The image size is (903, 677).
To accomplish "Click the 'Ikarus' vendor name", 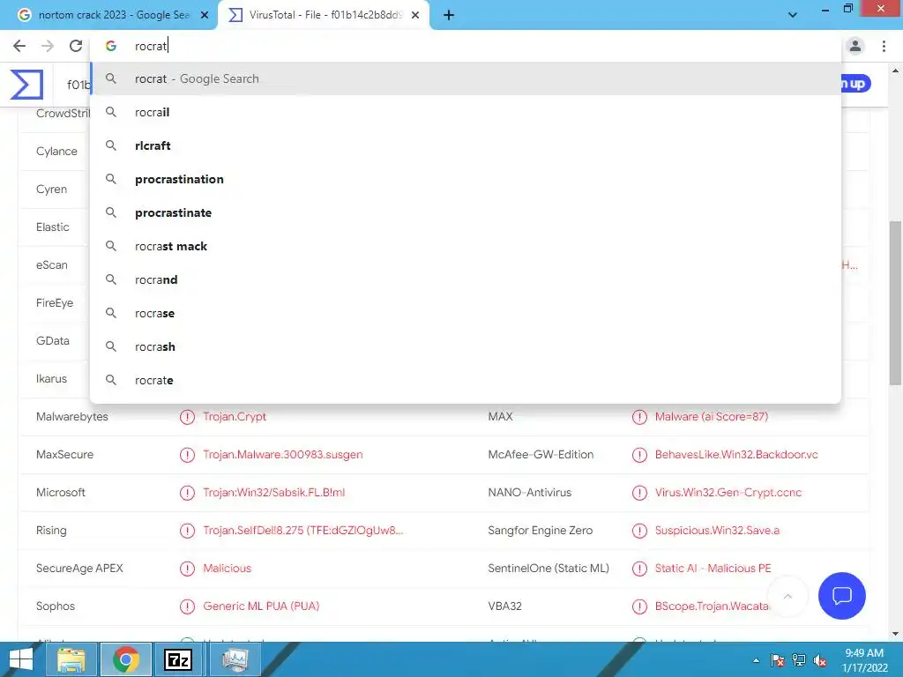I will tap(51, 379).
